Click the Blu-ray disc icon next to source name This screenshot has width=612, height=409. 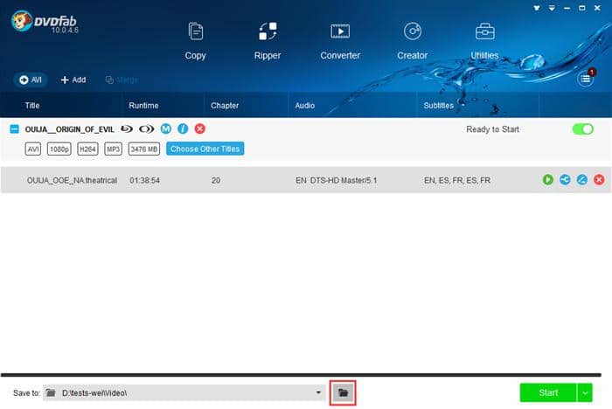tap(127, 128)
